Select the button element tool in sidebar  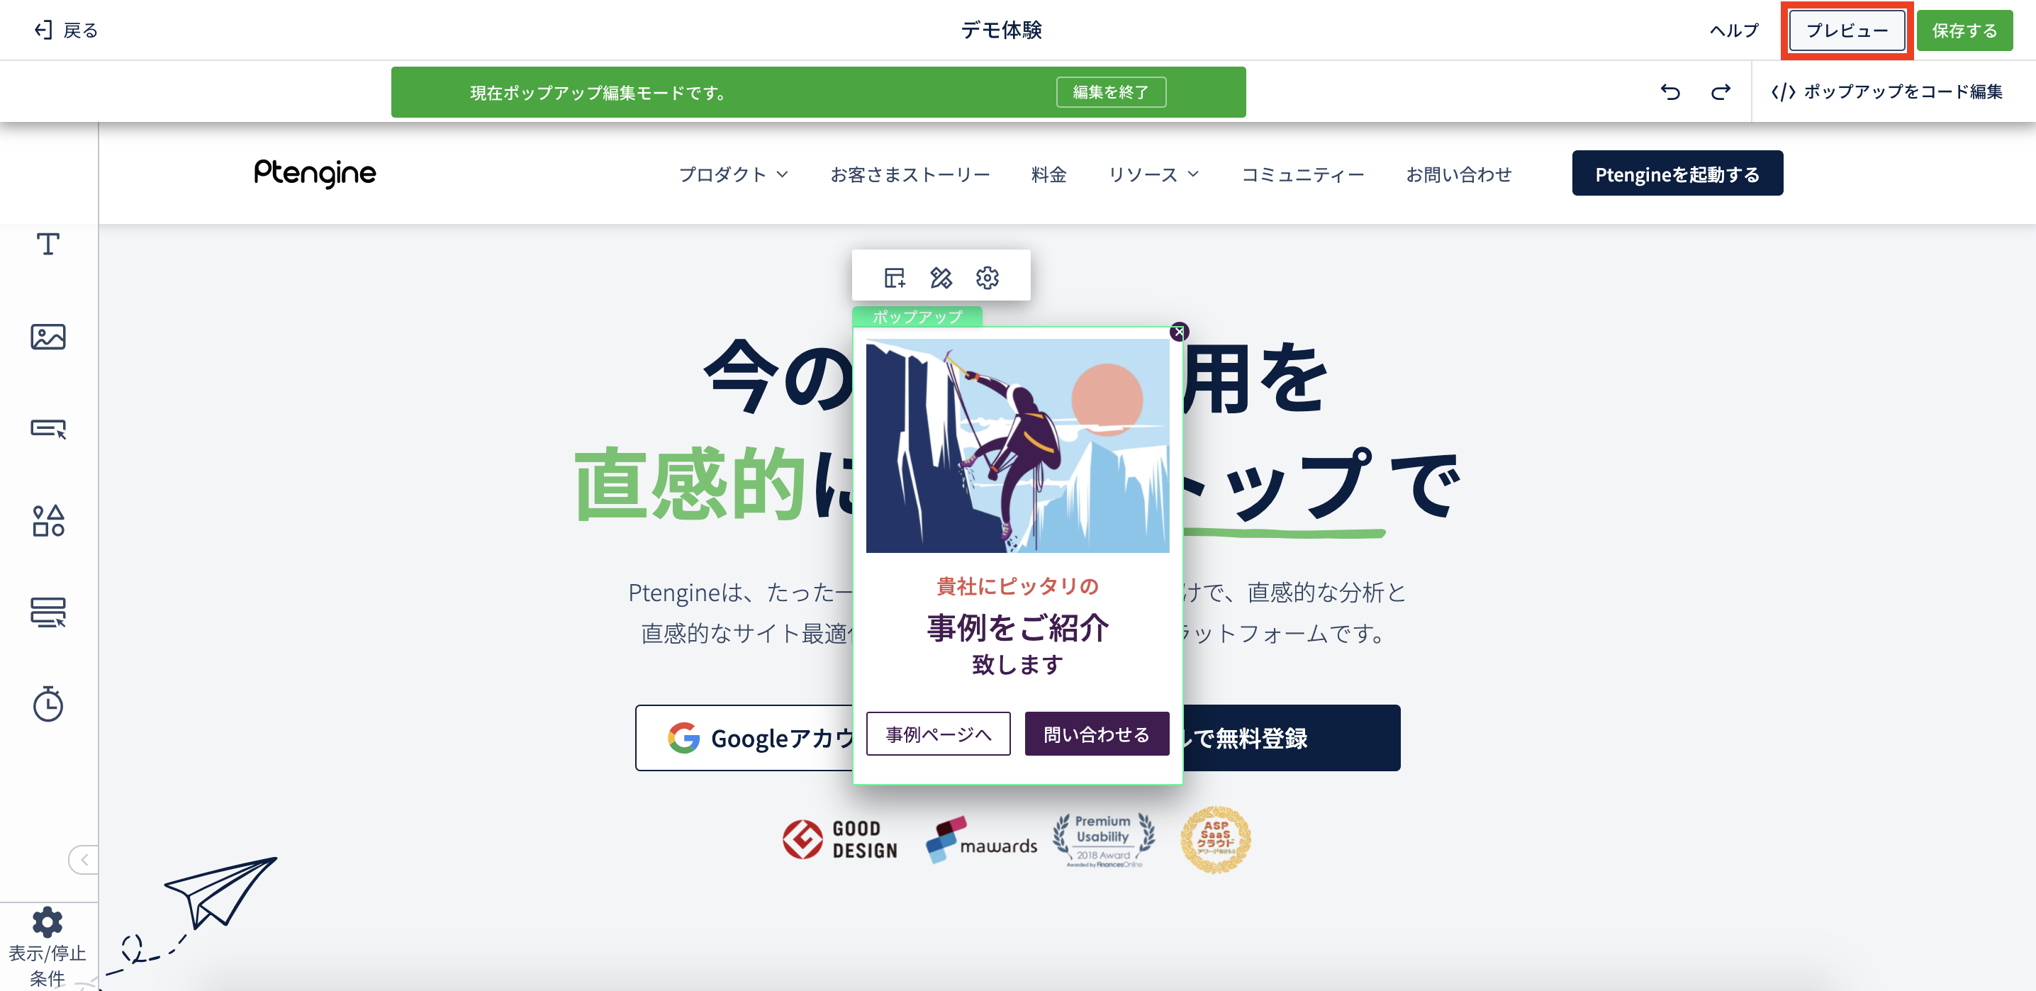pyautogui.click(x=47, y=428)
